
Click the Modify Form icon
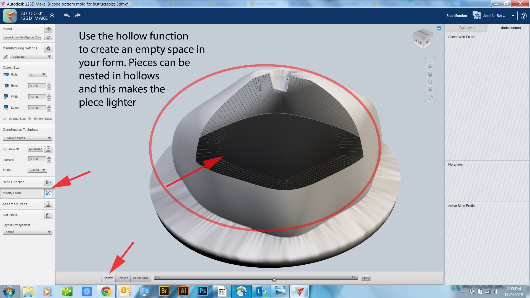pyautogui.click(x=48, y=193)
